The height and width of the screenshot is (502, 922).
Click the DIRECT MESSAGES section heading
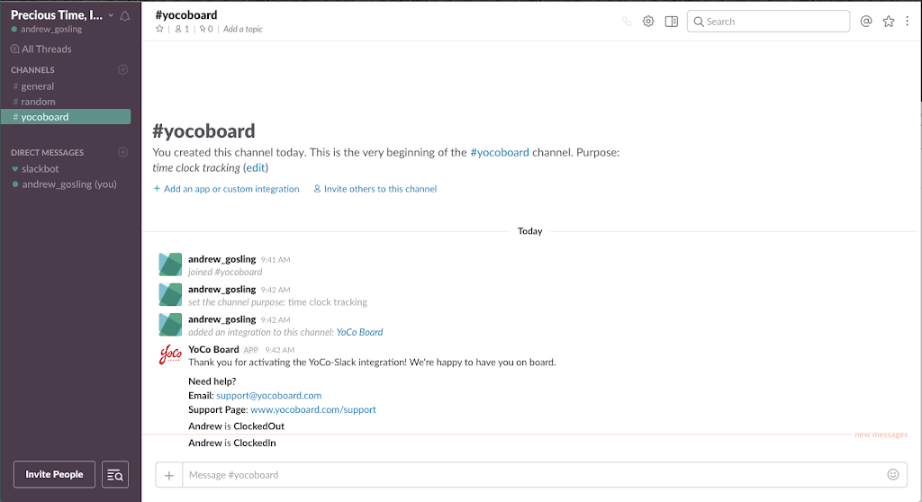click(47, 152)
